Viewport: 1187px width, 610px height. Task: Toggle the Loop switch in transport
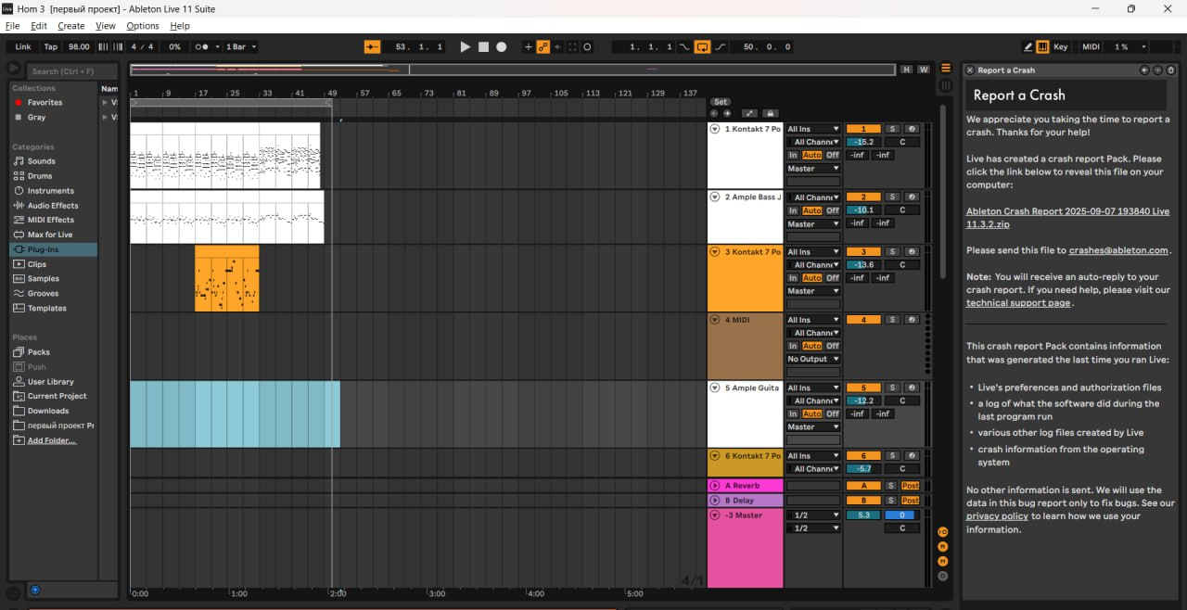702,46
